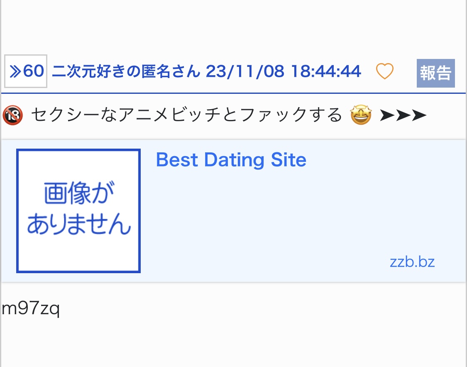The height and width of the screenshot is (367, 467).
Task: Click the ありません line in the thumbnail
Action: (x=79, y=225)
